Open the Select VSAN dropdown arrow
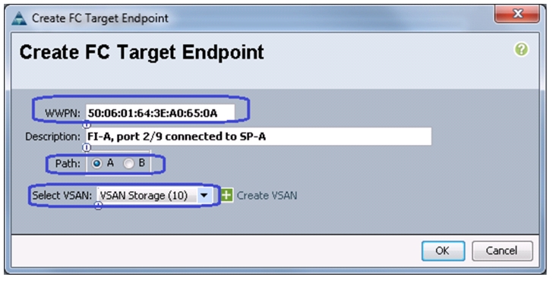The width and height of the screenshot is (556, 299). [204, 195]
